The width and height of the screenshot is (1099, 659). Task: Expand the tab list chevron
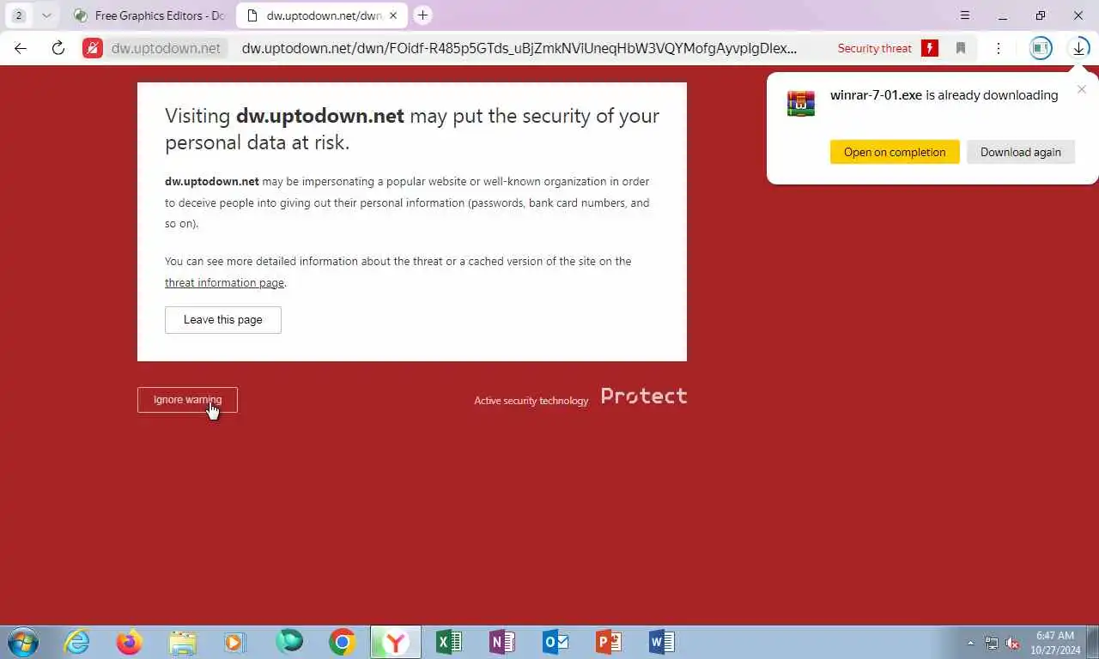tap(46, 15)
